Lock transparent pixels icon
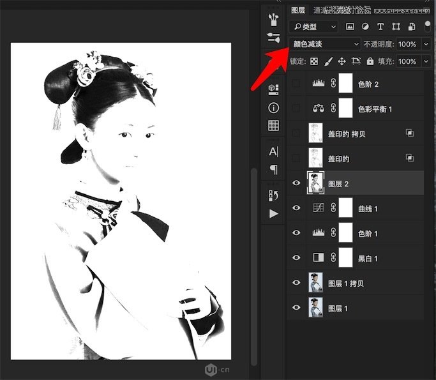The height and width of the screenshot is (380, 436). pyautogui.click(x=314, y=61)
